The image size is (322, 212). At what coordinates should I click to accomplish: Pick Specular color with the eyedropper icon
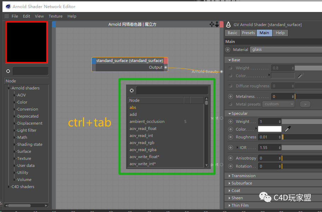[288, 129]
